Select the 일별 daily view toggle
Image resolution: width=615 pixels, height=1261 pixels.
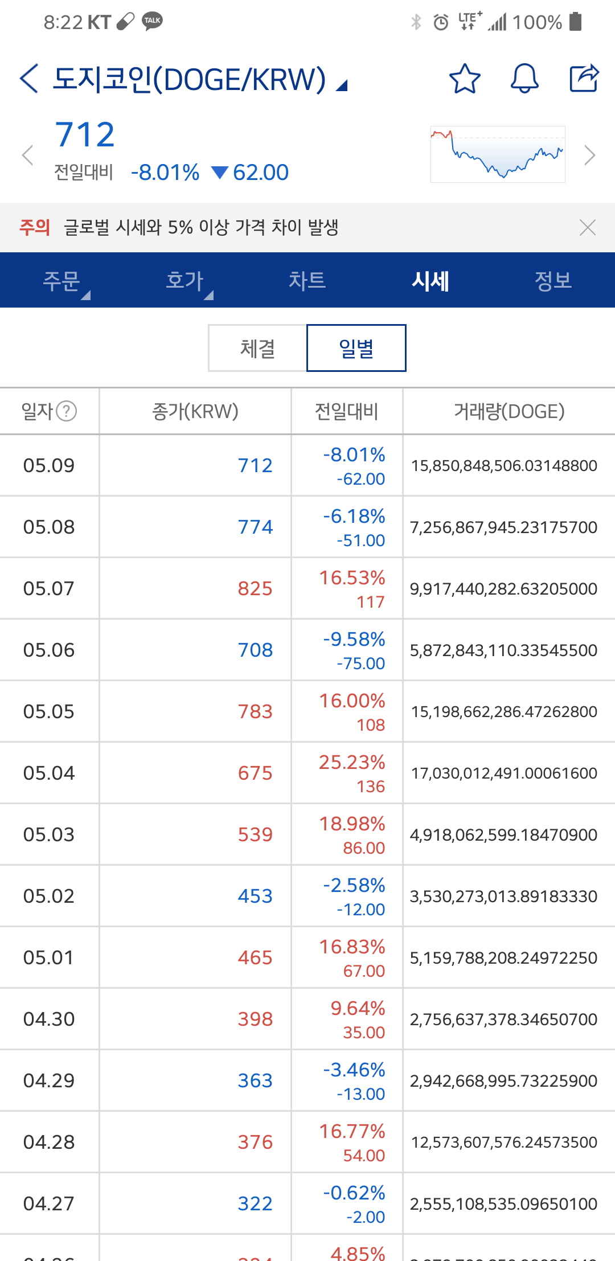(356, 348)
